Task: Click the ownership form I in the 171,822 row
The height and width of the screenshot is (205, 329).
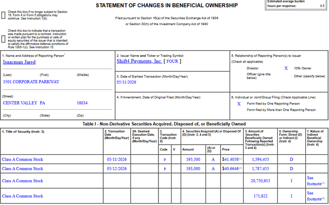Action: (291, 196)
